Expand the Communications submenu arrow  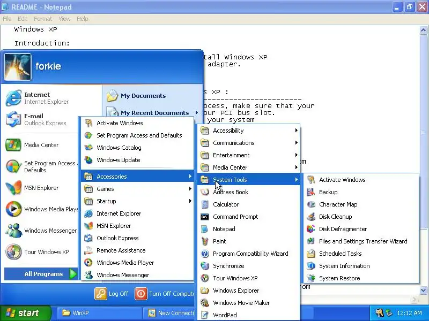[297, 143]
